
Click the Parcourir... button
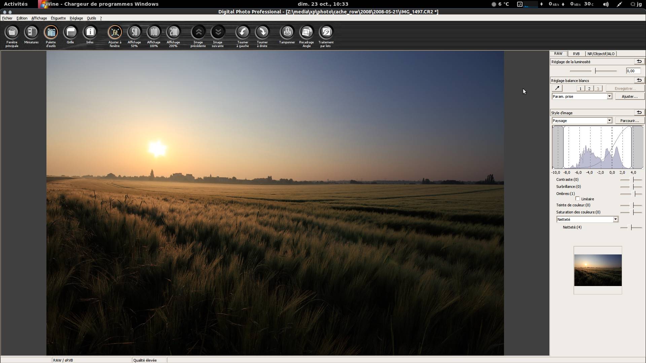(x=629, y=121)
